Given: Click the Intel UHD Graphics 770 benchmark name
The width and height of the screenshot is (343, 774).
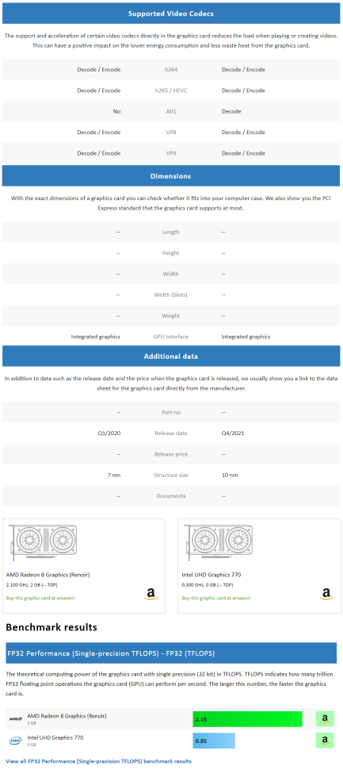Looking at the screenshot, I should pyautogui.click(x=55, y=737).
